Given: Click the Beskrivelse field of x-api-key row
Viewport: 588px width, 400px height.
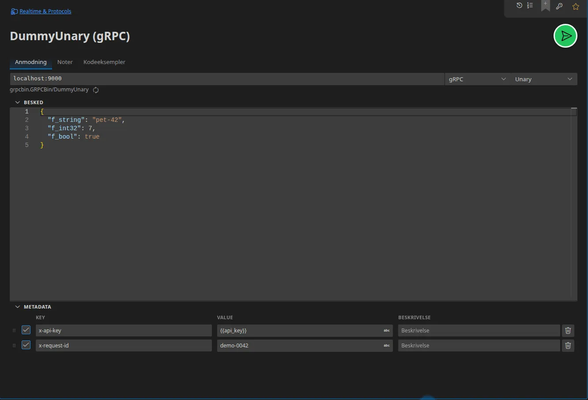Looking at the screenshot, I should coord(479,331).
